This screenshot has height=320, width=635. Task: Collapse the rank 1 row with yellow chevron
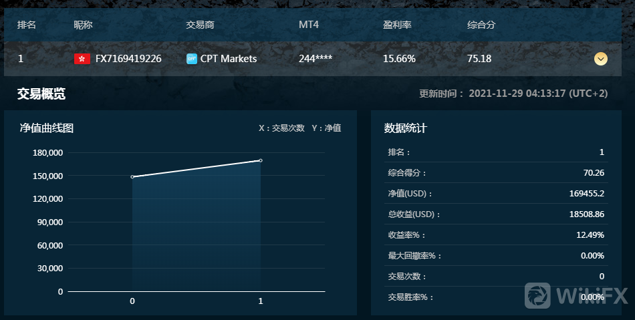pos(600,59)
